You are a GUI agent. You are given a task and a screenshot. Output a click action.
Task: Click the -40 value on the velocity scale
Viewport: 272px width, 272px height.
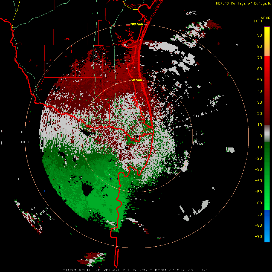[x=258, y=181]
